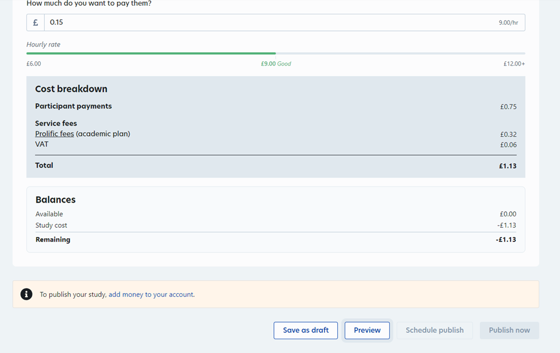
Task: Select the Schedule publish button
Action: click(x=434, y=330)
